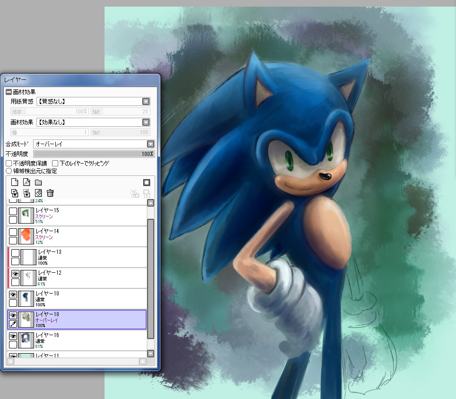This screenshot has width=456, height=399.
Task: Select the レイヤー10 layer row
Action: pos(77,299)
